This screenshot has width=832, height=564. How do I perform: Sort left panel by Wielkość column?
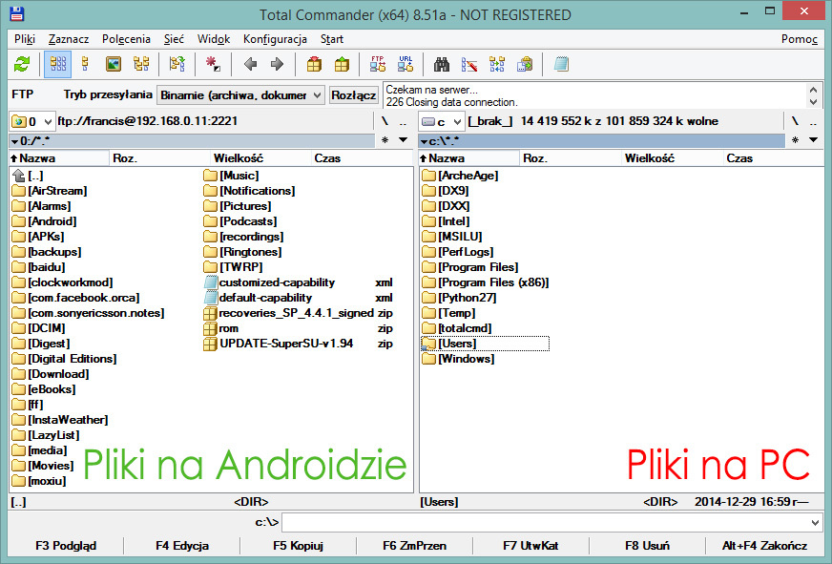[260, 158]
